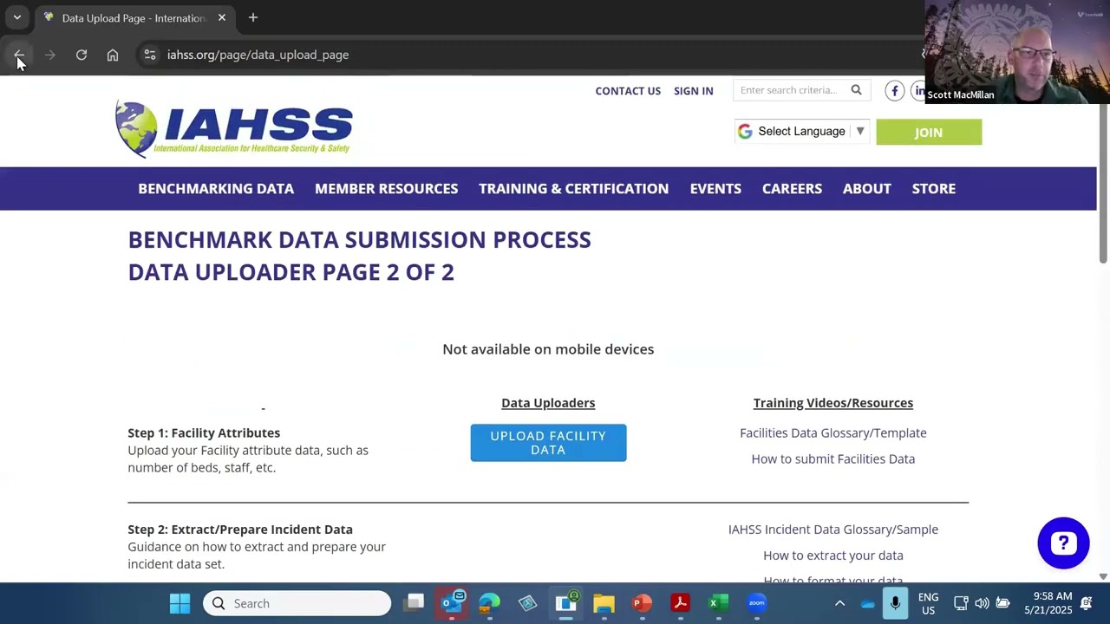This screenshot has height=624, width=1110.
Task: Go to the browser home icon
Action: 113,55
